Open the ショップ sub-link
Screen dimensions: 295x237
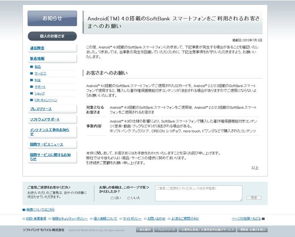(39, 93)
